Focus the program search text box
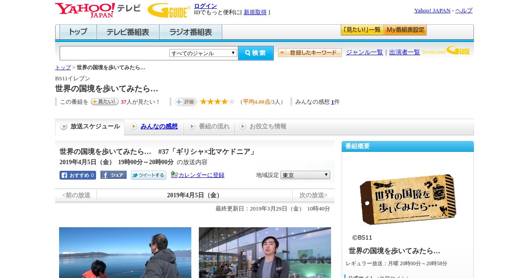This screenshot has height=278, width=529. (x=115, y=53)
